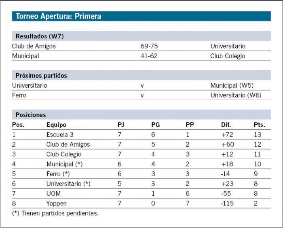
Task: Click the 41-62 match score
Action: point(149,56)
